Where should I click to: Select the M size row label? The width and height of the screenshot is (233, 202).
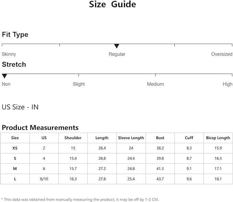(15, 169)
